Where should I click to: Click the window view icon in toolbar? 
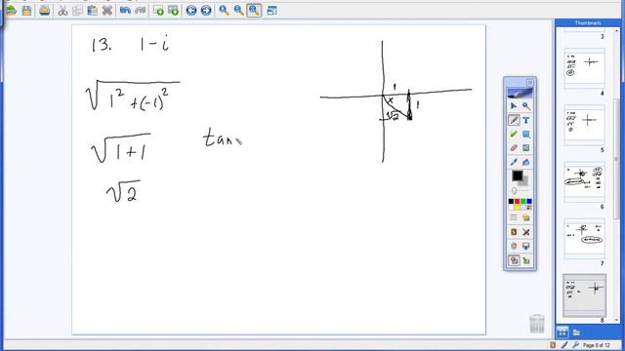pyautogui.click(x=271, y=11)
